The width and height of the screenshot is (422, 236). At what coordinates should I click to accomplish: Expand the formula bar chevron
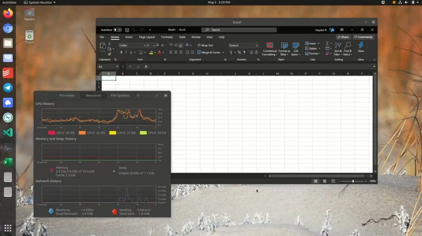[374, 66]
